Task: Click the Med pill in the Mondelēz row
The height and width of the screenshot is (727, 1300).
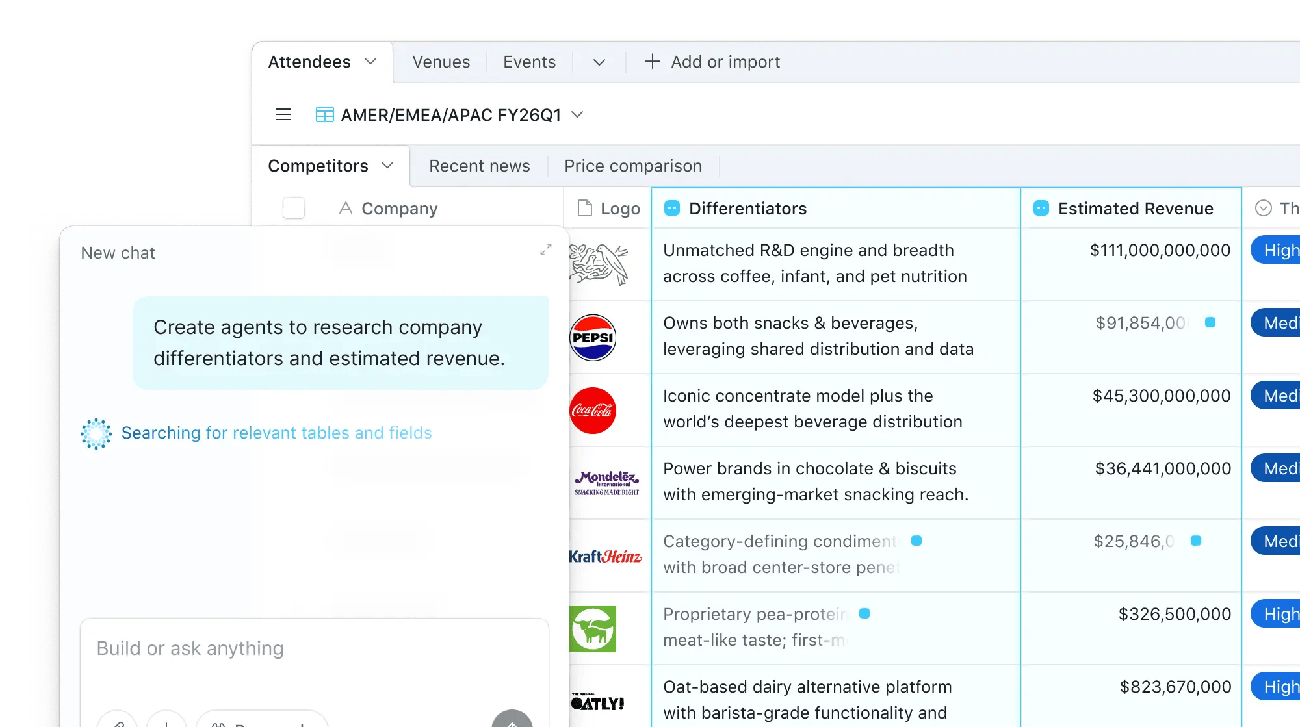Action: point(1276,468)
